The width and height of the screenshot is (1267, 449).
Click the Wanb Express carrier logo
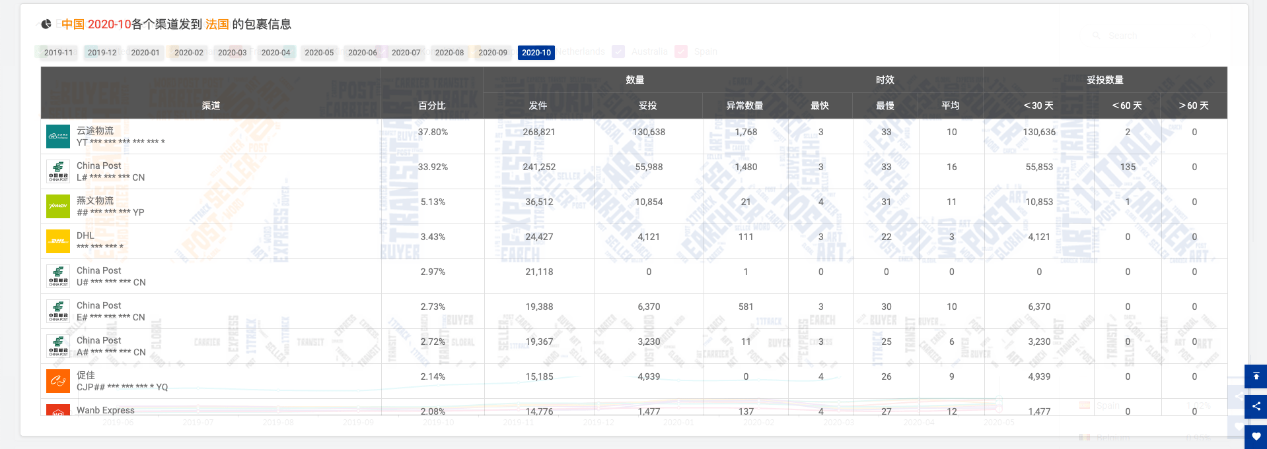[58, 410]
